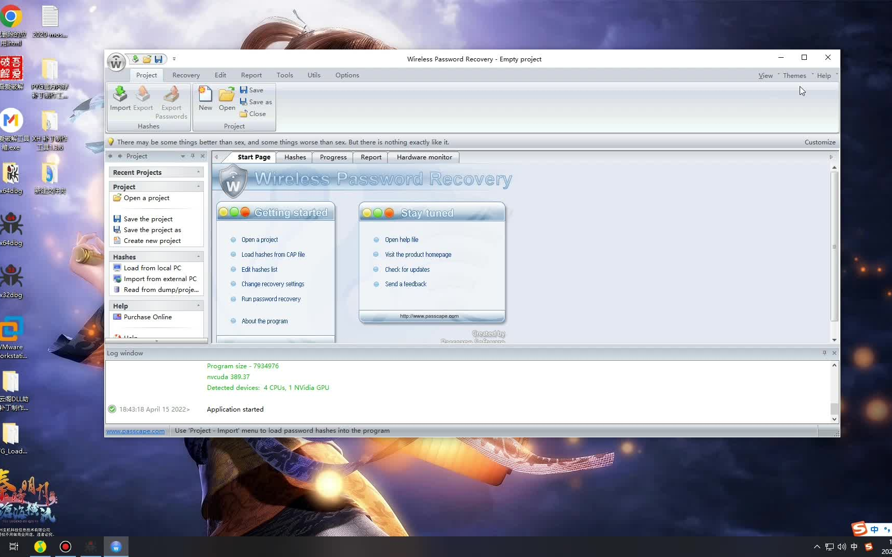
Task: Click the Export hashes ribbon icon
Action: pyautogui.click(x=143, y=99)
